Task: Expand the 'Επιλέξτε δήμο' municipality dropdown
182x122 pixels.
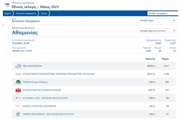Action: 157,21
